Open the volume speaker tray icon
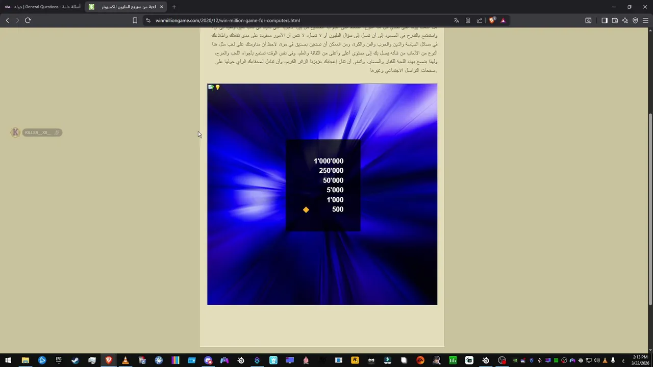Image resolution: width=653 pixels, height=367 pixels. 597,360
